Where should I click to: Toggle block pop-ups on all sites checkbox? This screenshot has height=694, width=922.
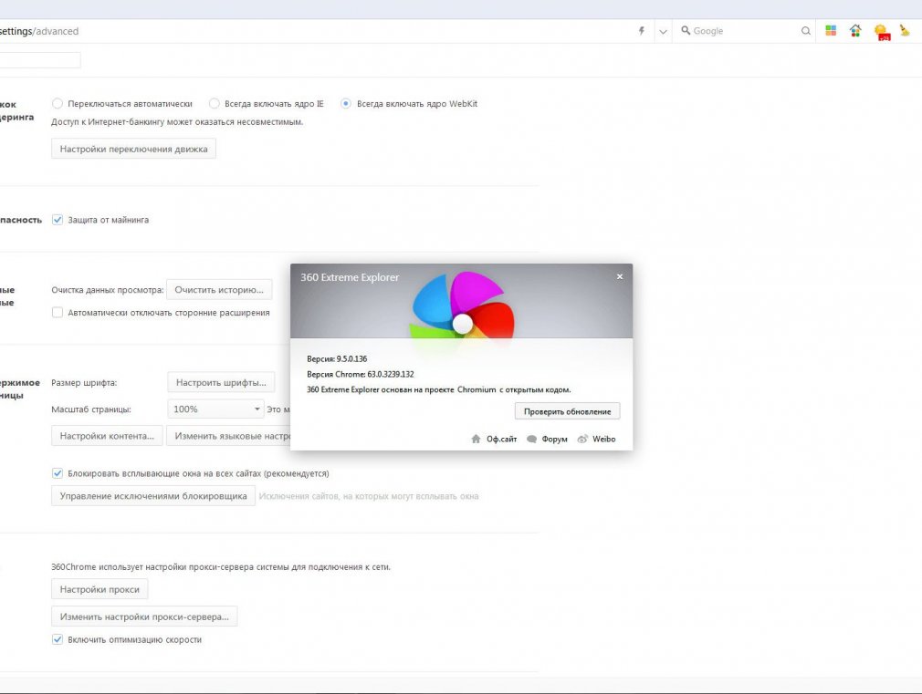pos(57,473)
